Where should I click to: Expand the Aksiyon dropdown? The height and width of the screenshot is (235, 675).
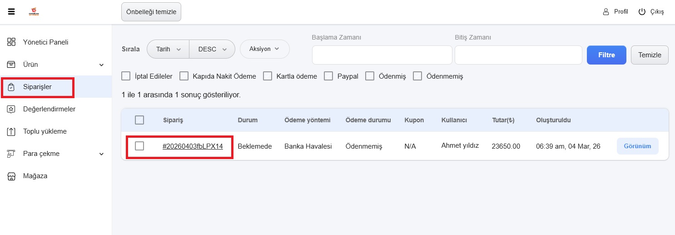click(264, 49)
